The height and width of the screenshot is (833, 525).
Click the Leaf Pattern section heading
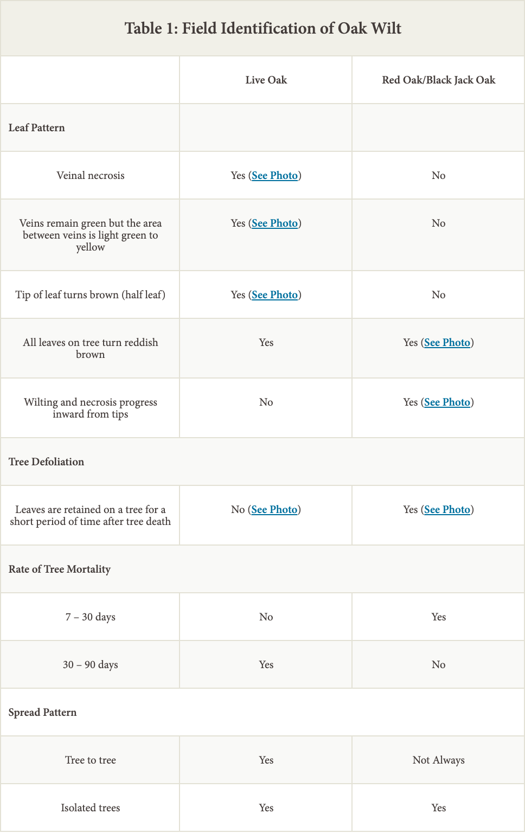pos(37,128)
